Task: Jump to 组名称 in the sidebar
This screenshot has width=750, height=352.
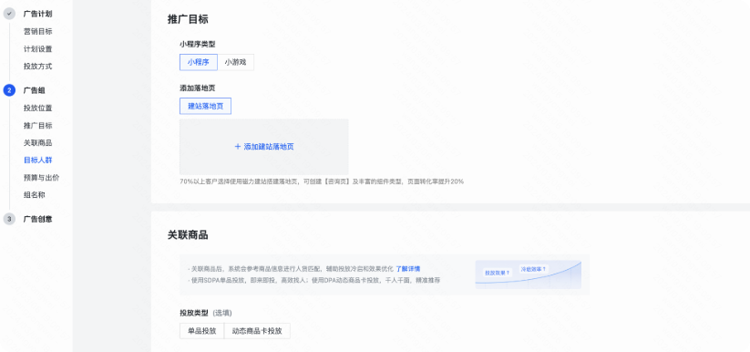Action: point(35,195)
